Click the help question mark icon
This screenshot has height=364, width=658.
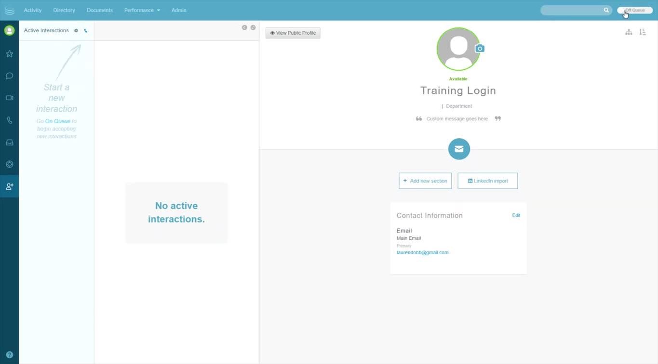[9, 355]
